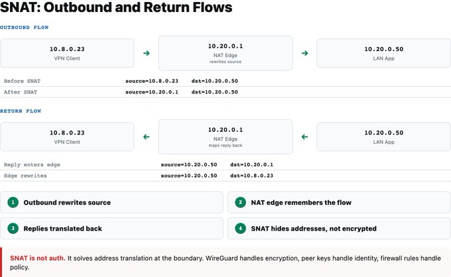Viewport: 451px width, 277px height.
Task: Select the outbound flow VPN Client 10.8.0.23 box
Action: tap(67, 53)
